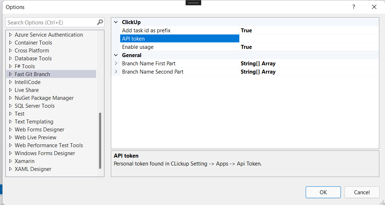Select the API token property row
Viewport: 385px width, 205px height.
pos(180,38)
